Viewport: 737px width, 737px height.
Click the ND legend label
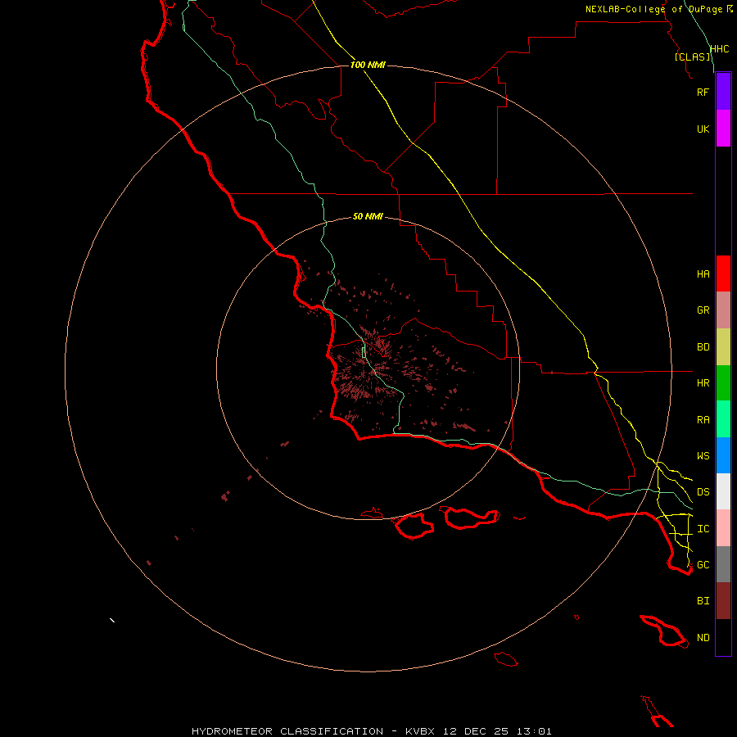703,638
